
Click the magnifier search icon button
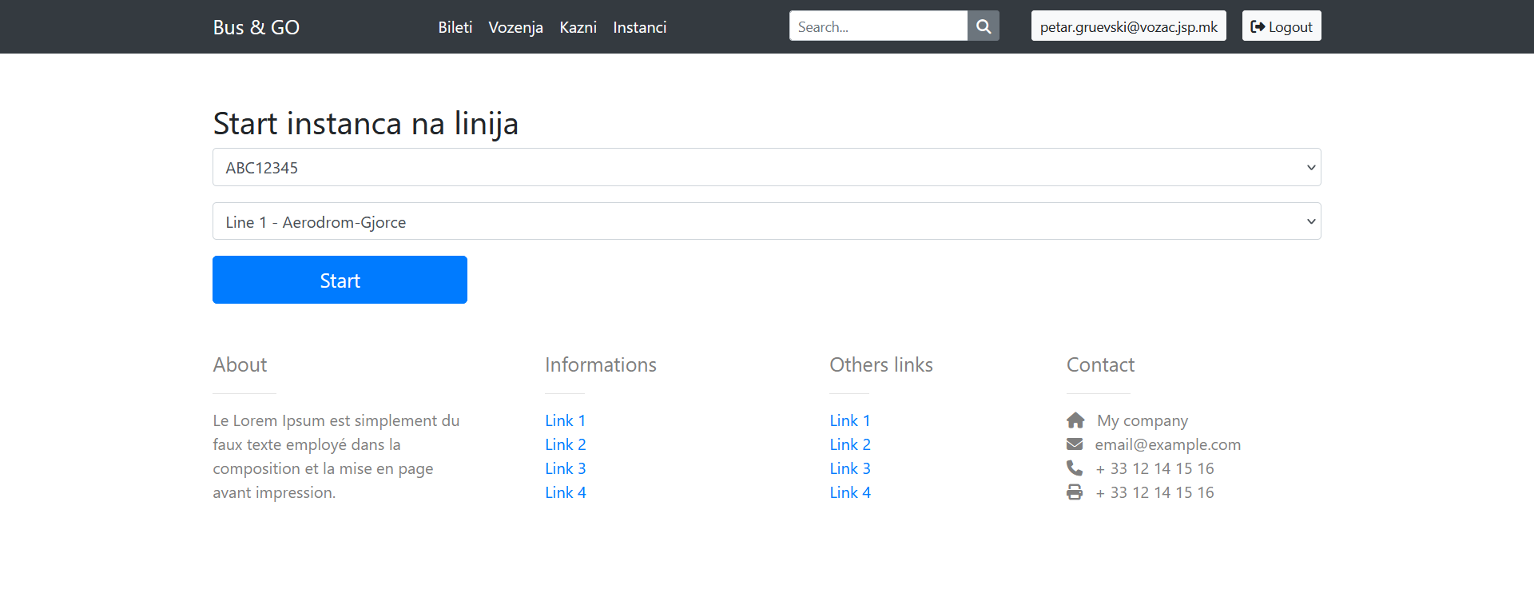984,26
